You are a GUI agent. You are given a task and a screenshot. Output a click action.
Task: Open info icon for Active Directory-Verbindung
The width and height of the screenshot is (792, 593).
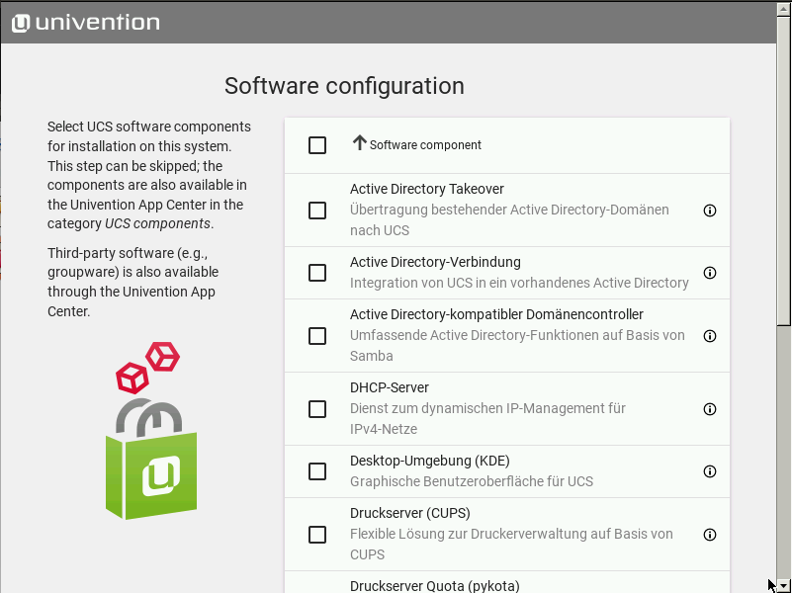tap(709, 273)
